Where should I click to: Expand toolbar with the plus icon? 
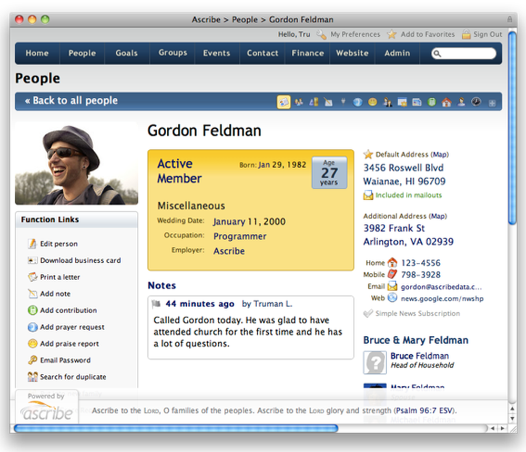(x=492, y=103)
